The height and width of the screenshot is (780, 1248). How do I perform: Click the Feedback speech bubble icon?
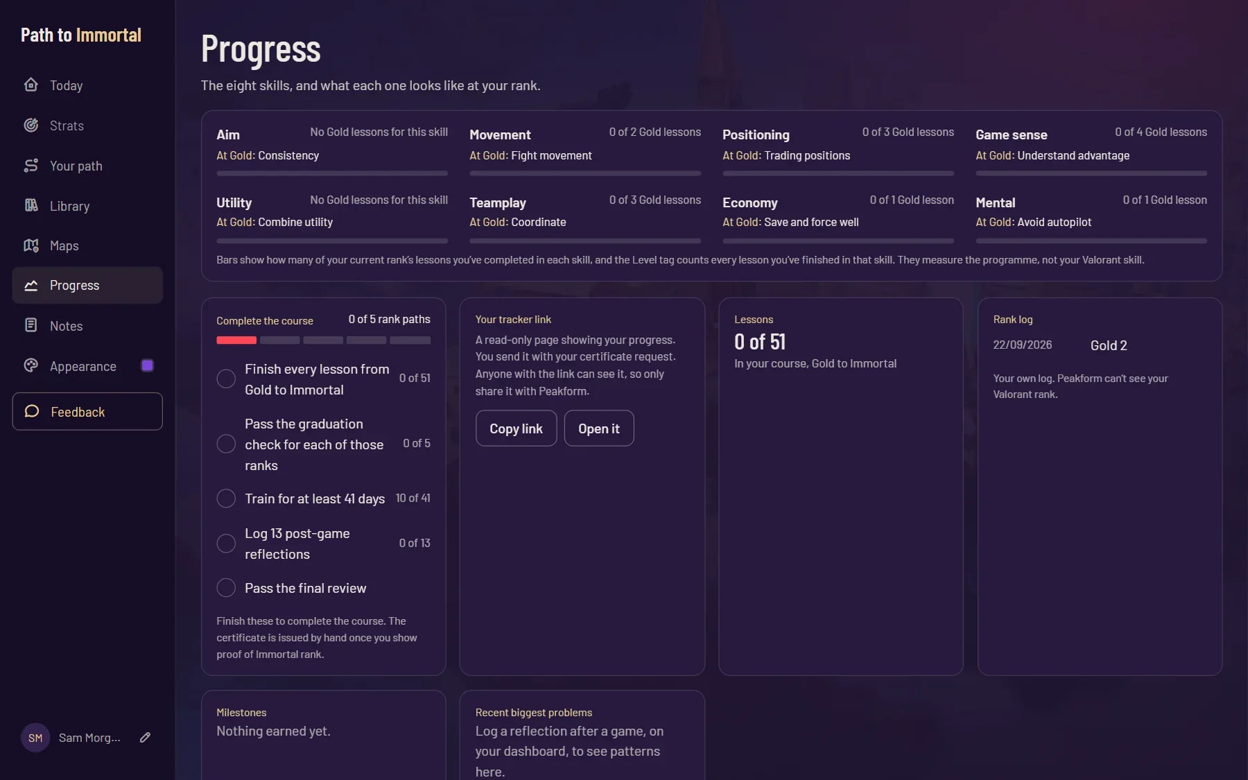pyautogui.click(x=32, y=411)
